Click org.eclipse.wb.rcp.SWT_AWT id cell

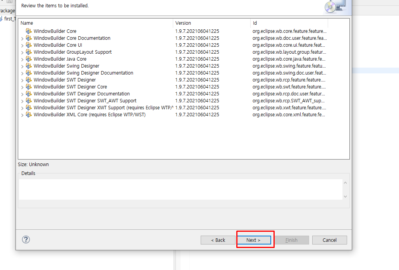pyautogui.click(x=289, y=101)
